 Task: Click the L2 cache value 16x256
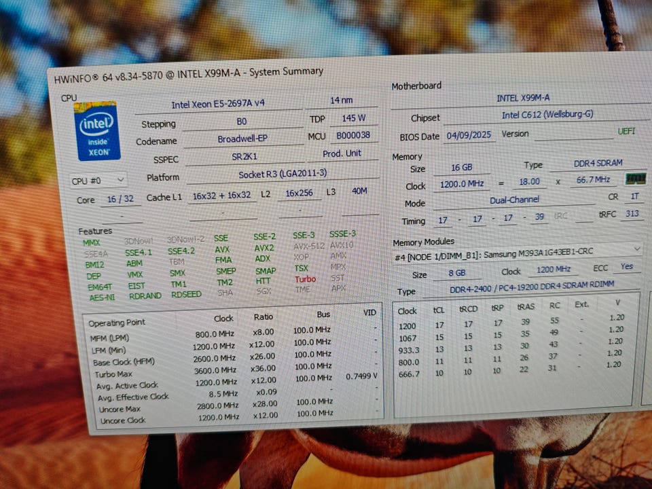point(300,194)
